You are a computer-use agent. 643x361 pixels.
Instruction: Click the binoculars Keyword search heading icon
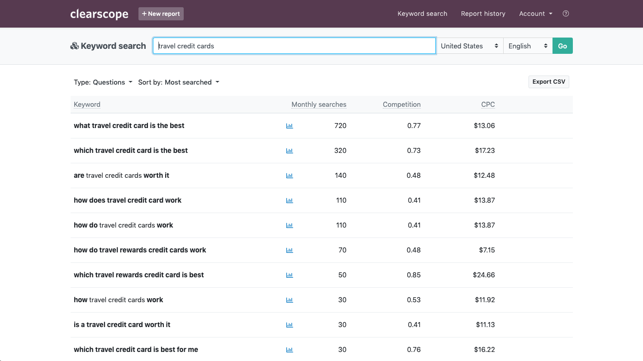point(75,46)
